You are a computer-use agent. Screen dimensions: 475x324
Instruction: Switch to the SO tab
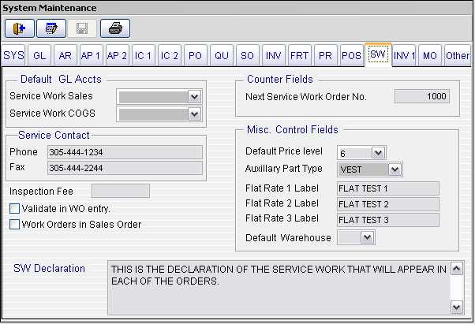coord(248,56)
